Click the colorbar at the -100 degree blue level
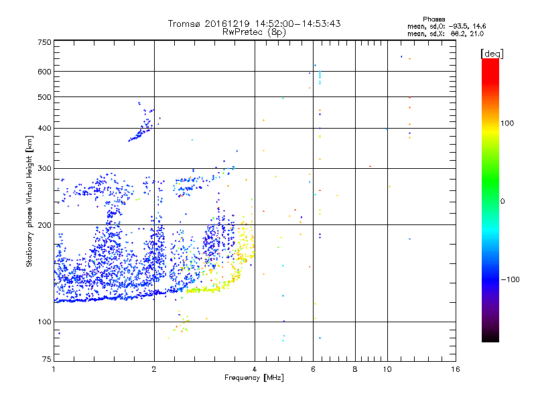Image resolution: width=536 pixels, height=402 pixels. coord(490,279)
